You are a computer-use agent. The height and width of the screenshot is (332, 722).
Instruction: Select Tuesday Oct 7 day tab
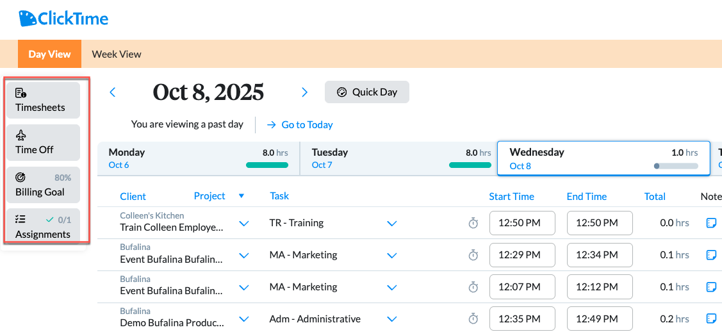(x=398, y=158)
